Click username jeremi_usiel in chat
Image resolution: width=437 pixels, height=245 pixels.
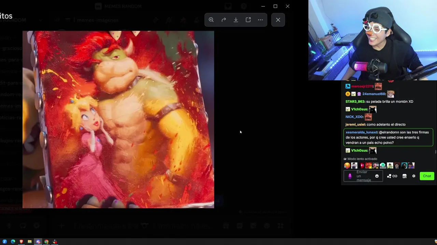click(x=355, y=125)
